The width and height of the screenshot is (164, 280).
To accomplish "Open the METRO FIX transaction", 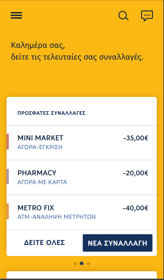I will (x=82, y=212).
